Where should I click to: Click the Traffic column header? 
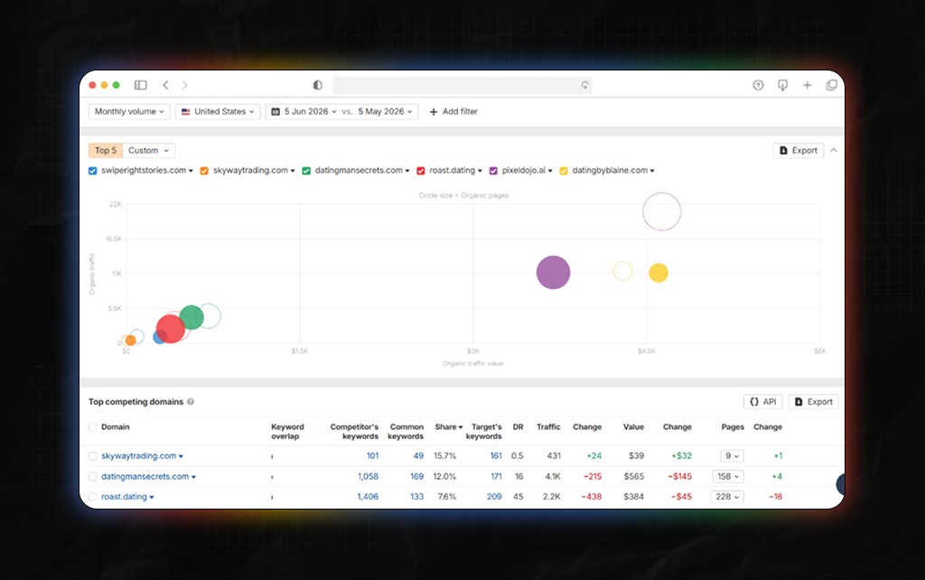[x=548, y=426]
